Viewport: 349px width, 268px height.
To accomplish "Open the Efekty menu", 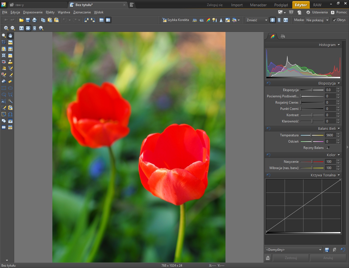I will pos(50,12).
